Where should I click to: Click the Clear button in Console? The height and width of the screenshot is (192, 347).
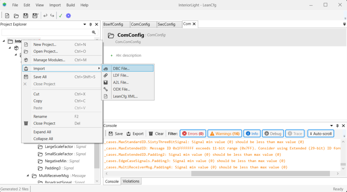[156, 134]
